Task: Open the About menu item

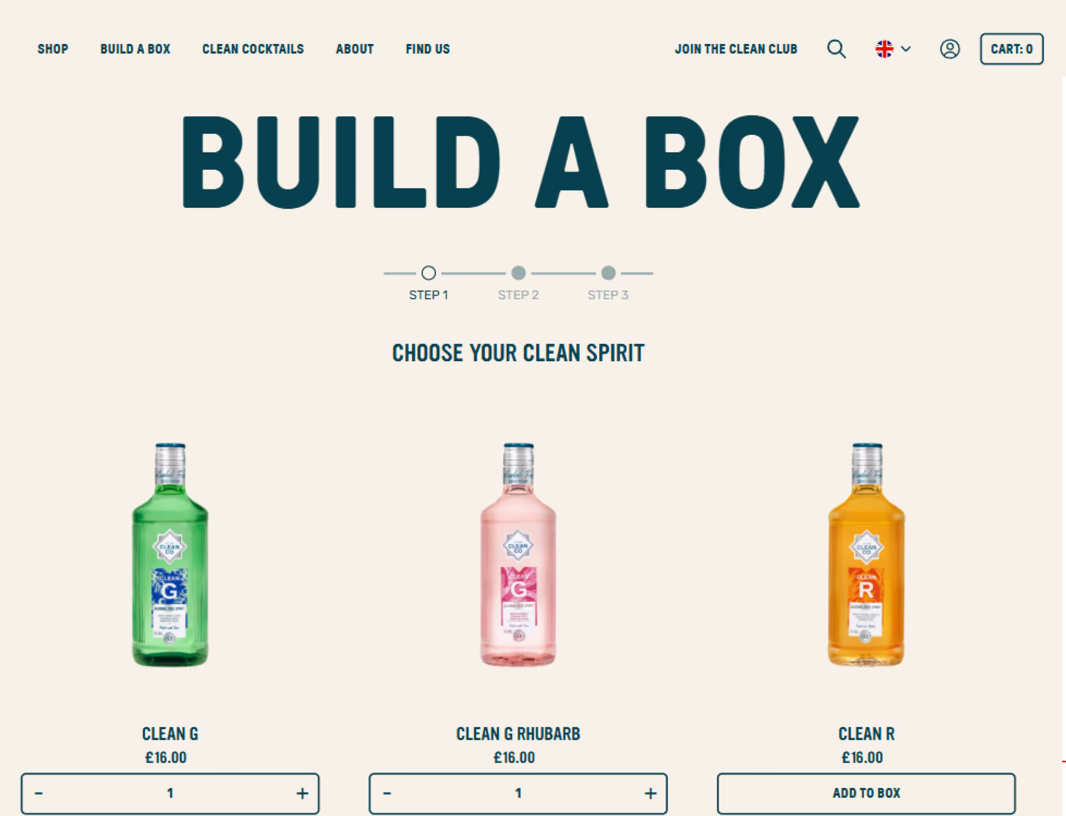Action: (x=354, y=49)
